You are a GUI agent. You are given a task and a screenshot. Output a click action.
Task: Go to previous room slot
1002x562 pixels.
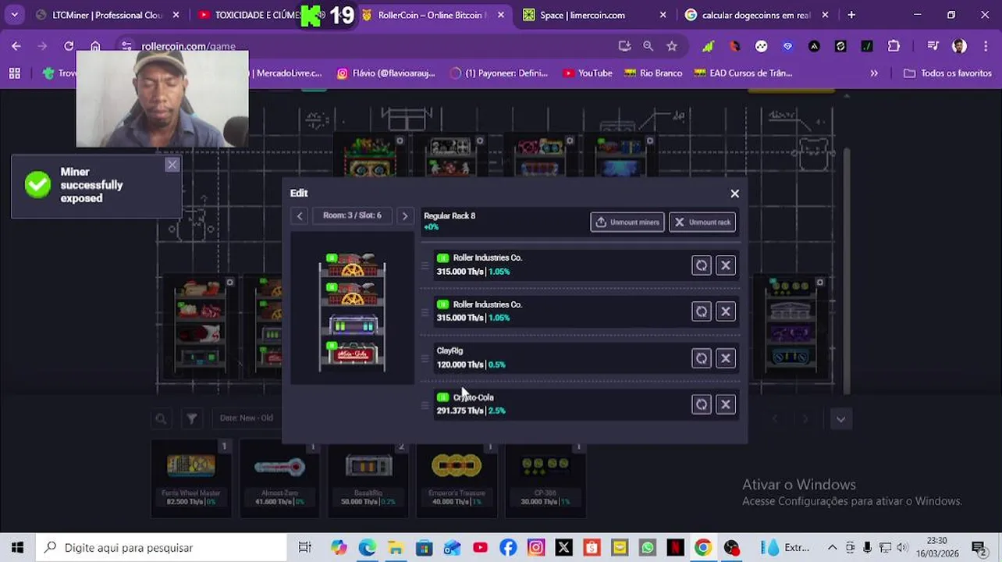click(300, 216)
